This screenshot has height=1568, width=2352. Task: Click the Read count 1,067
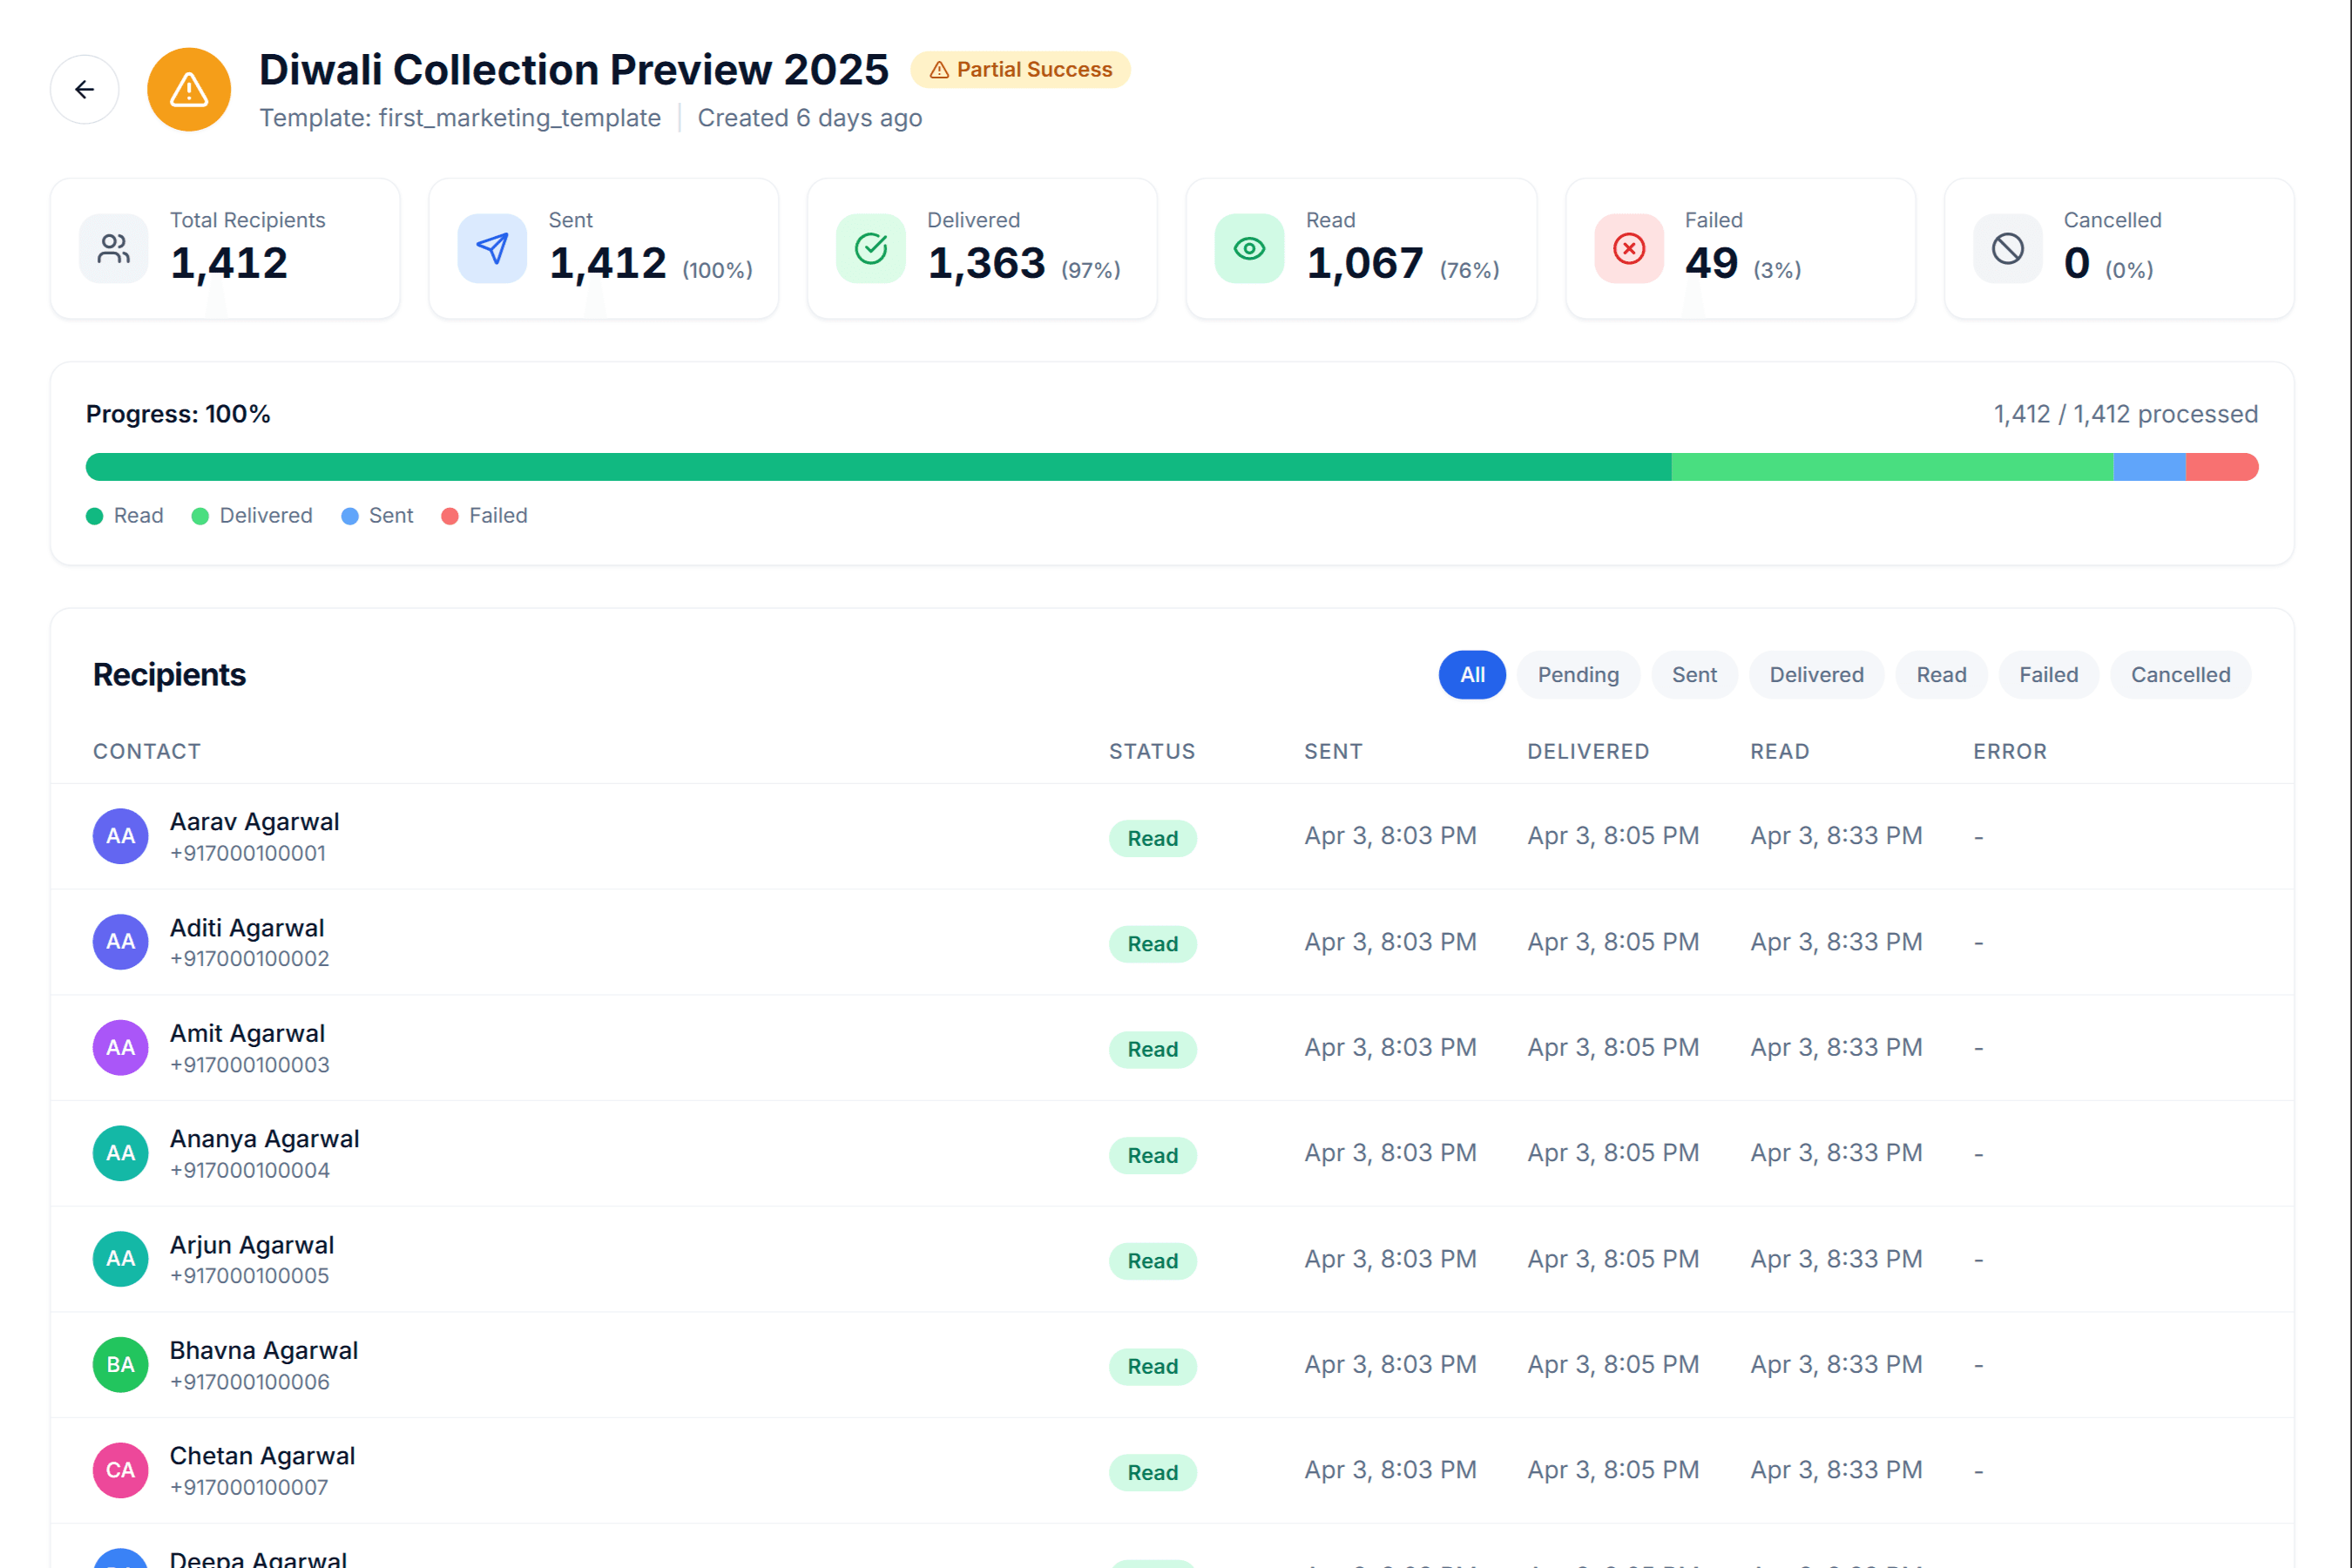tap(1365, 263)
